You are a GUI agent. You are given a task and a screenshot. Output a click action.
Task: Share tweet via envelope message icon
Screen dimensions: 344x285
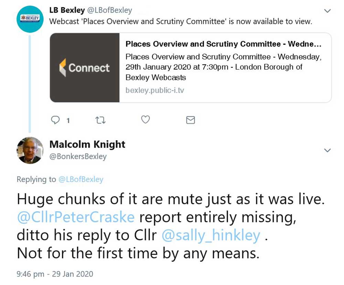tap(190, 120)
